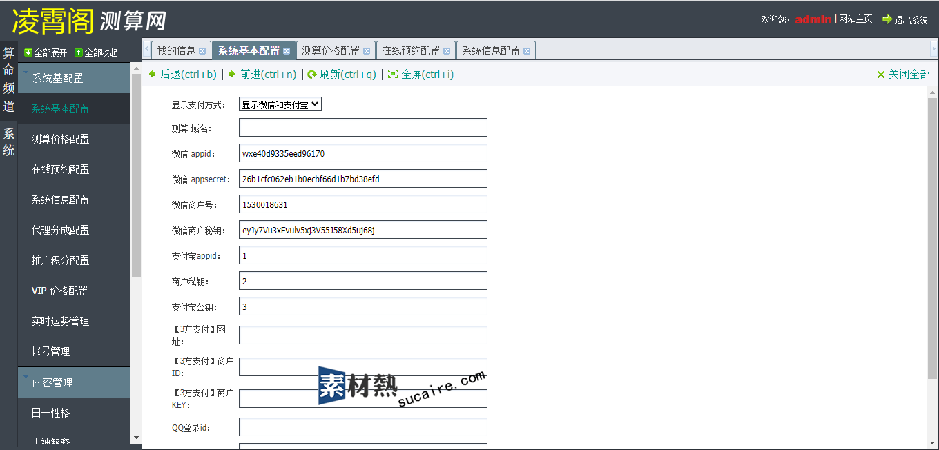
Task: Open the 显示支付方式 dropdown
Action: [x=280, y=104]
